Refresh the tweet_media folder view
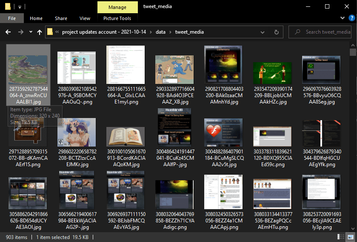The width and height of the screenshot is (357, 242). [277, 32]
